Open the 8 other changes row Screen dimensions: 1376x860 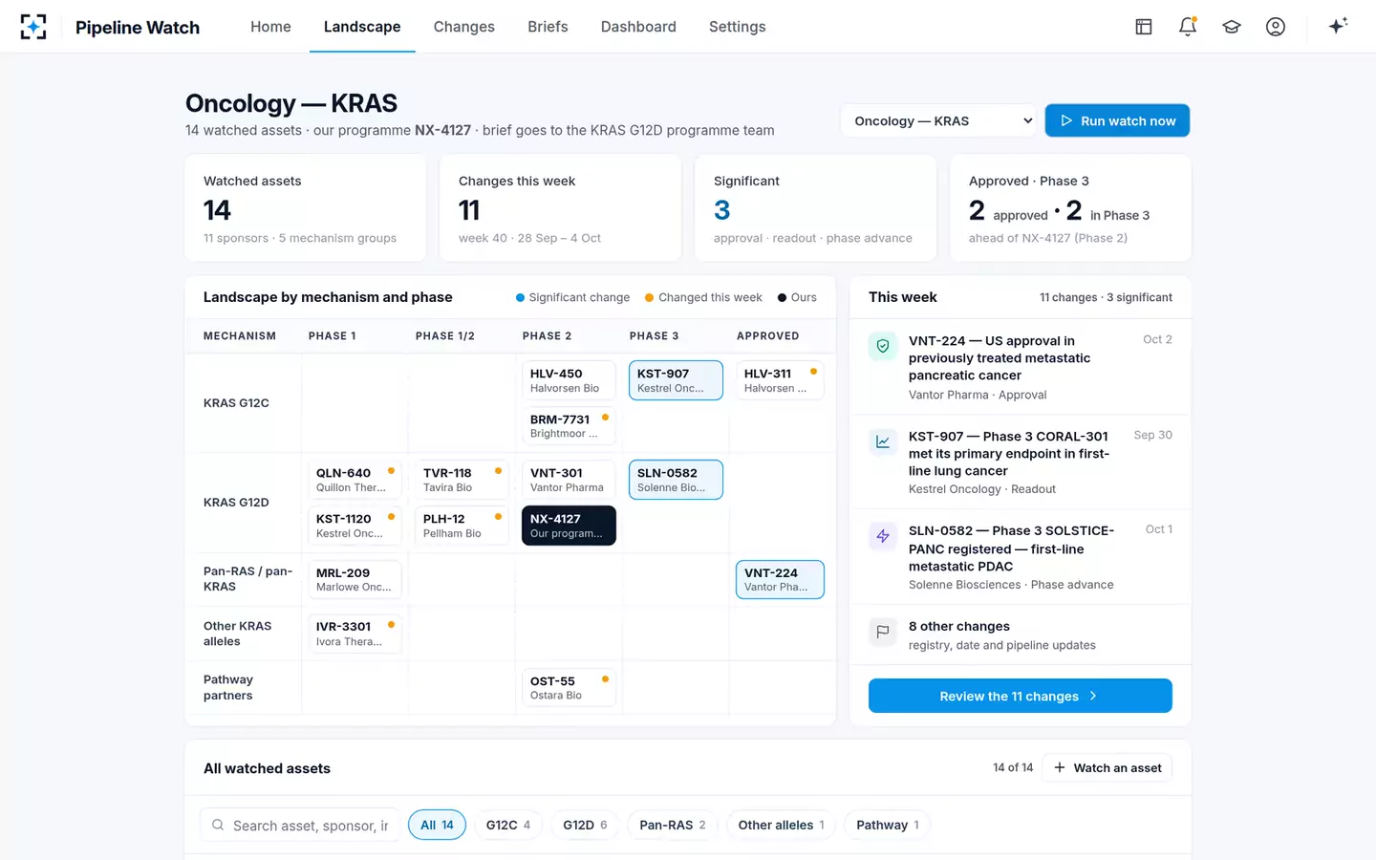click(x=1021, y=634)
